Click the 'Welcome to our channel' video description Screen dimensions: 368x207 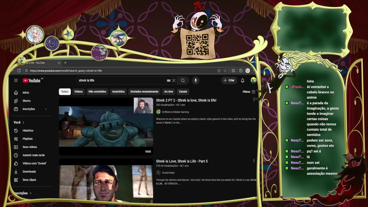(206, 121)
